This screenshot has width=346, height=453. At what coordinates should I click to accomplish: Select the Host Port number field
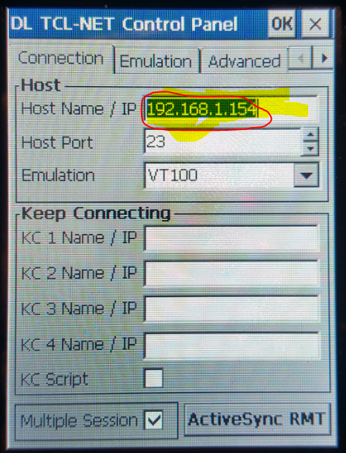click(x=222, y=142)
